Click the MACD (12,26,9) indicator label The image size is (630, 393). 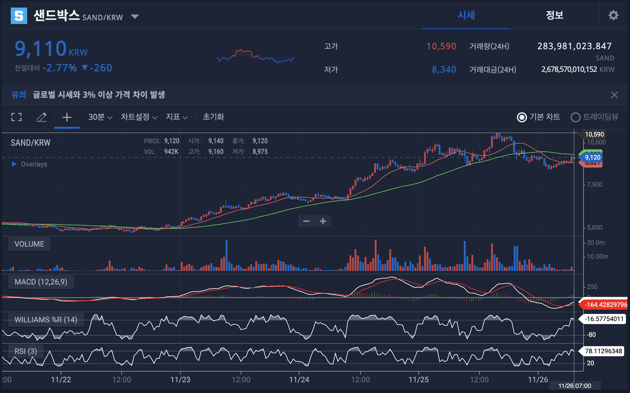tap(41, 282)
